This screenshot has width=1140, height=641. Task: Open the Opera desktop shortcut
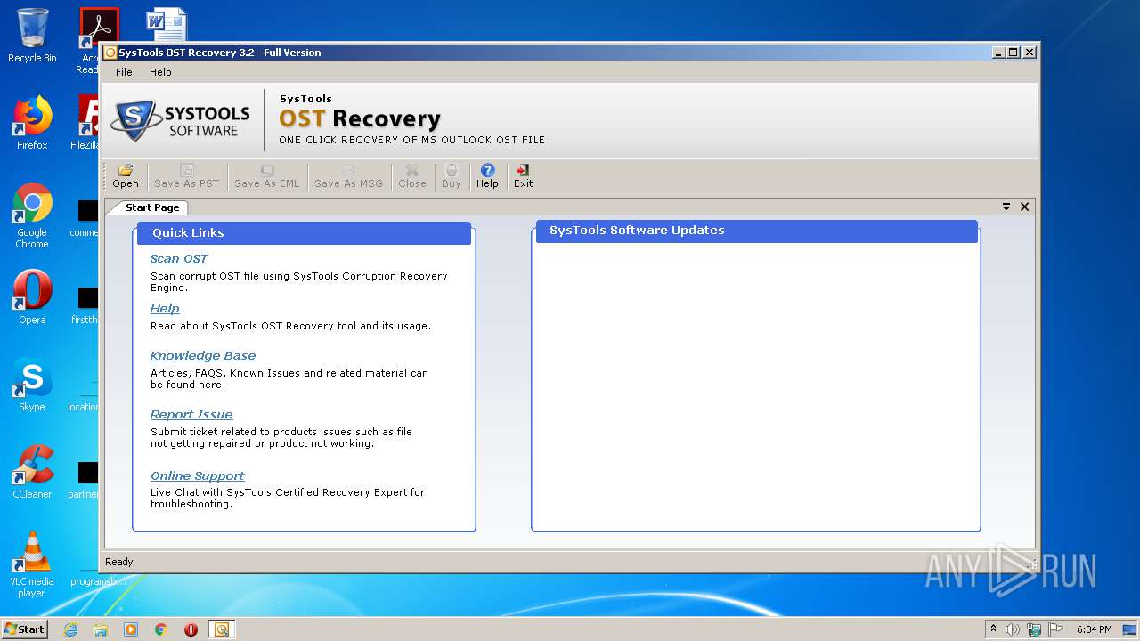pos(32,297)
